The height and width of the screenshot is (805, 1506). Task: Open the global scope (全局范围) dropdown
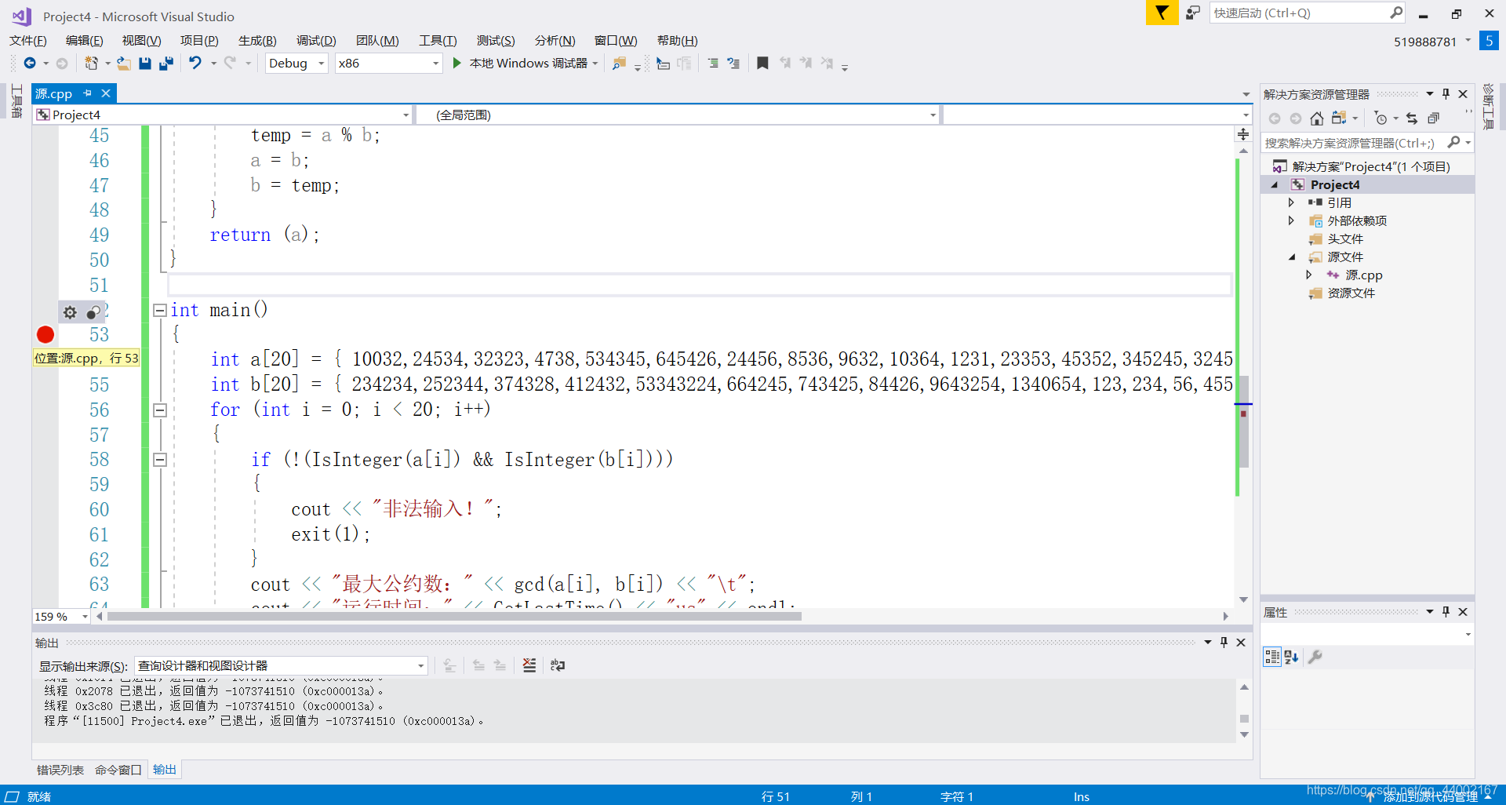click(x=678, y=115)
